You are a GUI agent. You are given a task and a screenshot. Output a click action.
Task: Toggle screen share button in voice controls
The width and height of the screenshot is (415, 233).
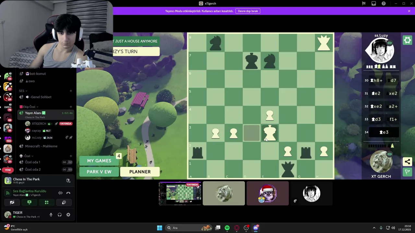29,203
